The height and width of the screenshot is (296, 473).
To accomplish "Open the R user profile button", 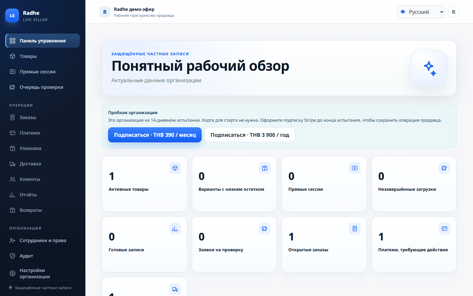I will 454,12.
